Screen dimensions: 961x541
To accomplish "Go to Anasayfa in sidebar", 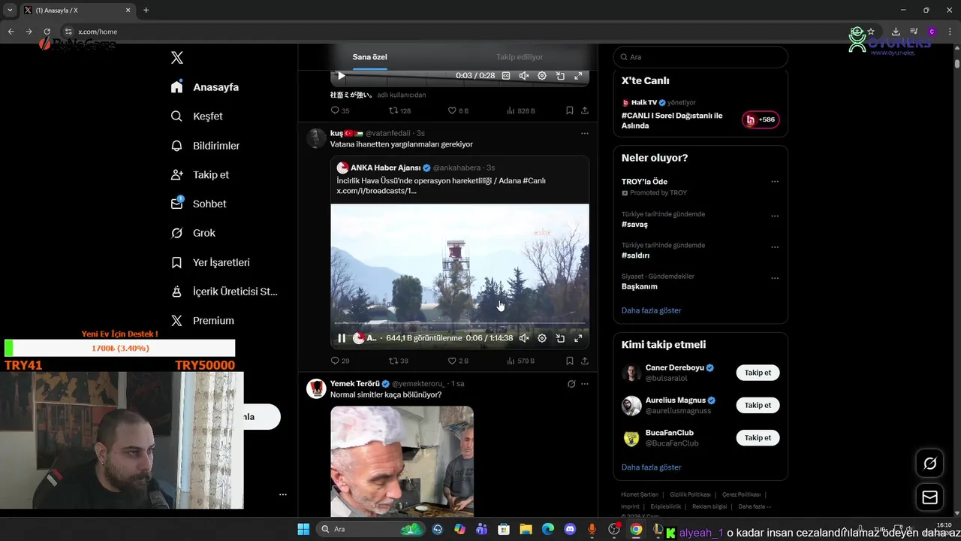I will tap(205, 87).
